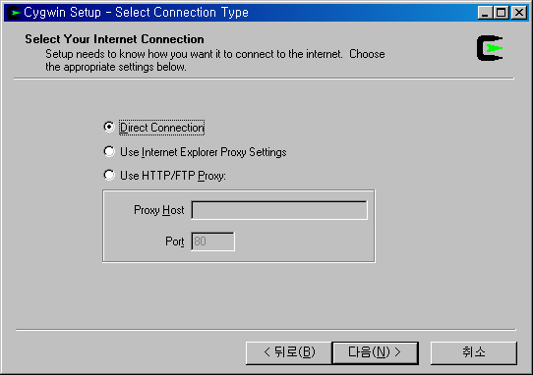This screenshot has height=375, width=533.
Task: Close the Cygwin Setup dialog with X
Action: tap(519, 13)
